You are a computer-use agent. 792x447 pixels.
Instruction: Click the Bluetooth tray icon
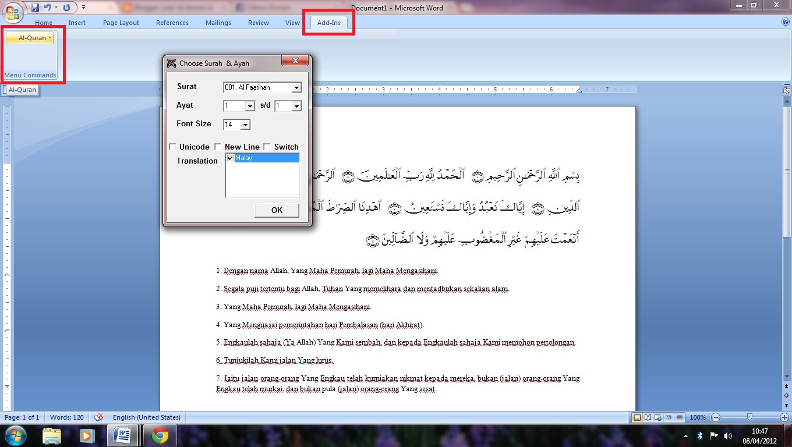point(700,435)
